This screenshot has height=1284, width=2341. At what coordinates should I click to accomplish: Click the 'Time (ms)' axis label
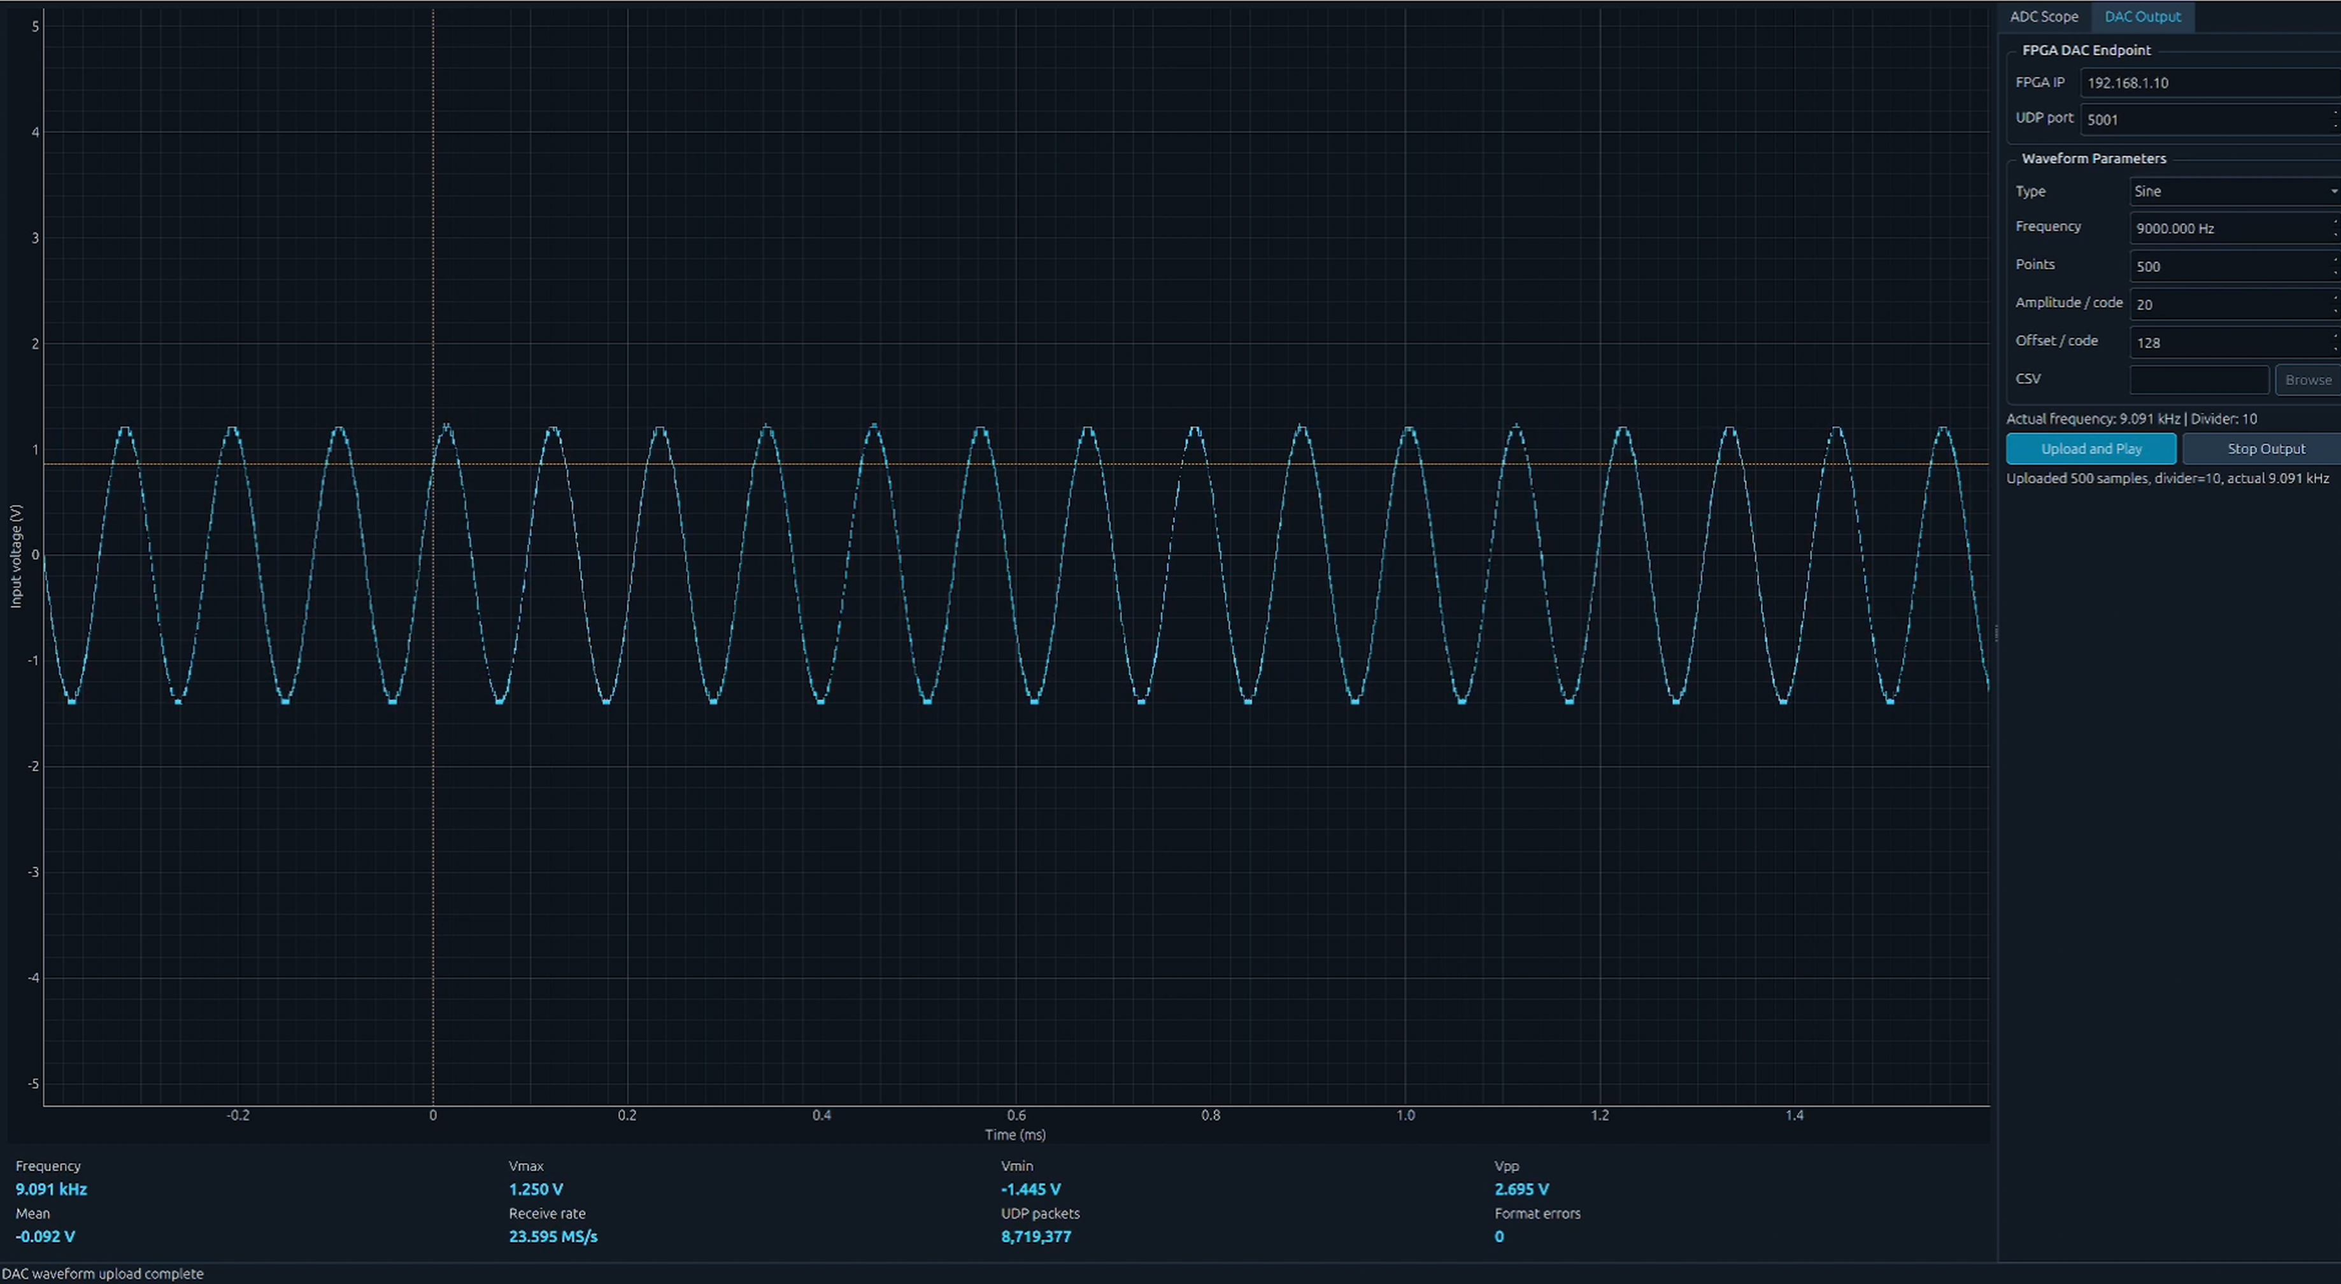point(1016,1135)
